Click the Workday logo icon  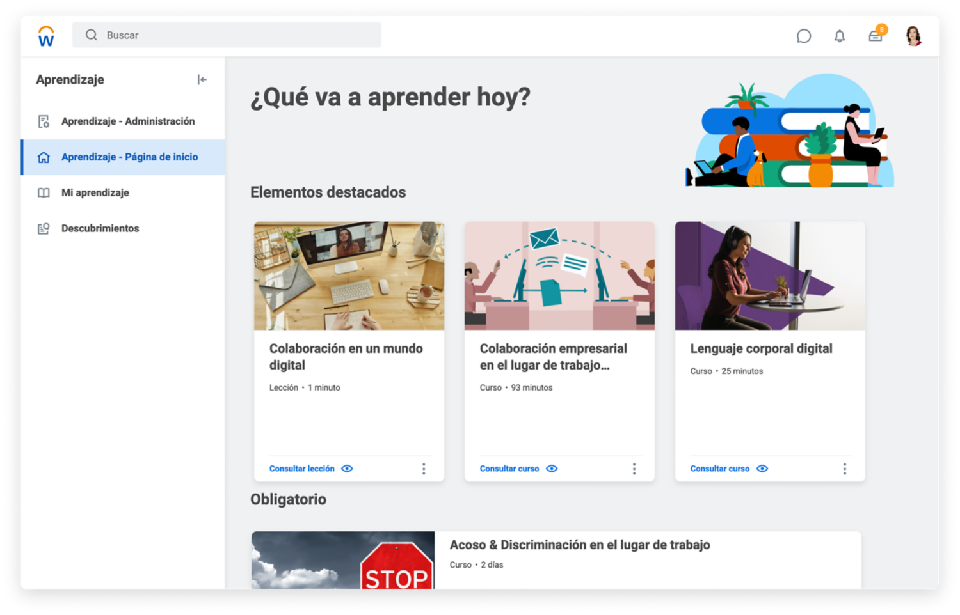tap(46, 36)
